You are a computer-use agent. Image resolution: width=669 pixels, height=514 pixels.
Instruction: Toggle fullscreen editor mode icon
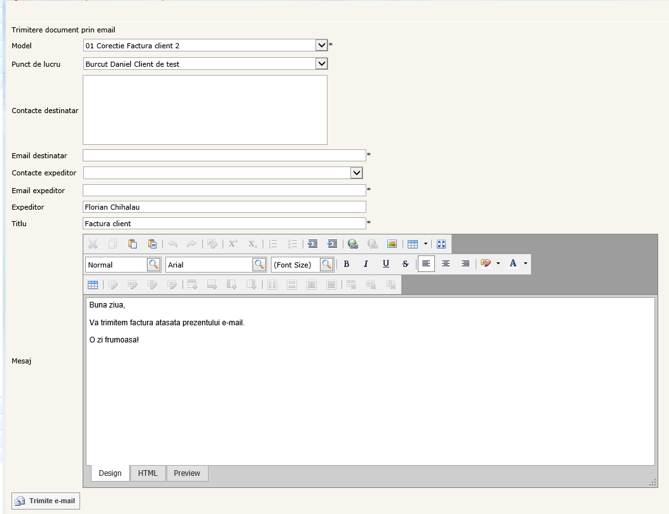tap(441, 244)
